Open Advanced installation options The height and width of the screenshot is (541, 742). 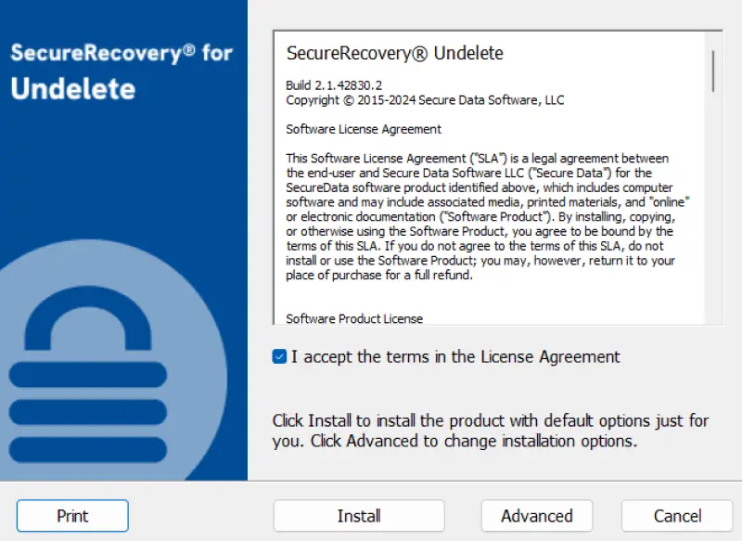(x=536, y=516)
